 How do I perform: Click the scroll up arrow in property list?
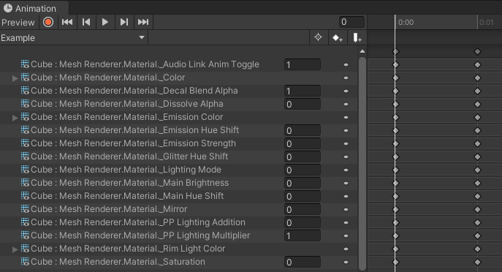pyautogui.click(x=362, y=51)
